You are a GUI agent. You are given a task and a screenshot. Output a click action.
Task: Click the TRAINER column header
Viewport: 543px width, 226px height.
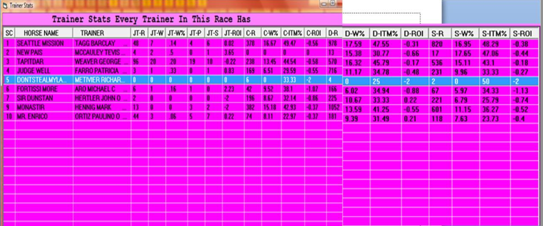tap(102, 33)
